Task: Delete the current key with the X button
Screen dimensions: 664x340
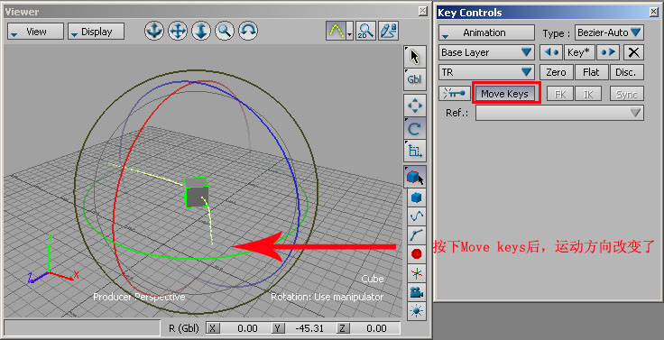Action: point(633,52)
